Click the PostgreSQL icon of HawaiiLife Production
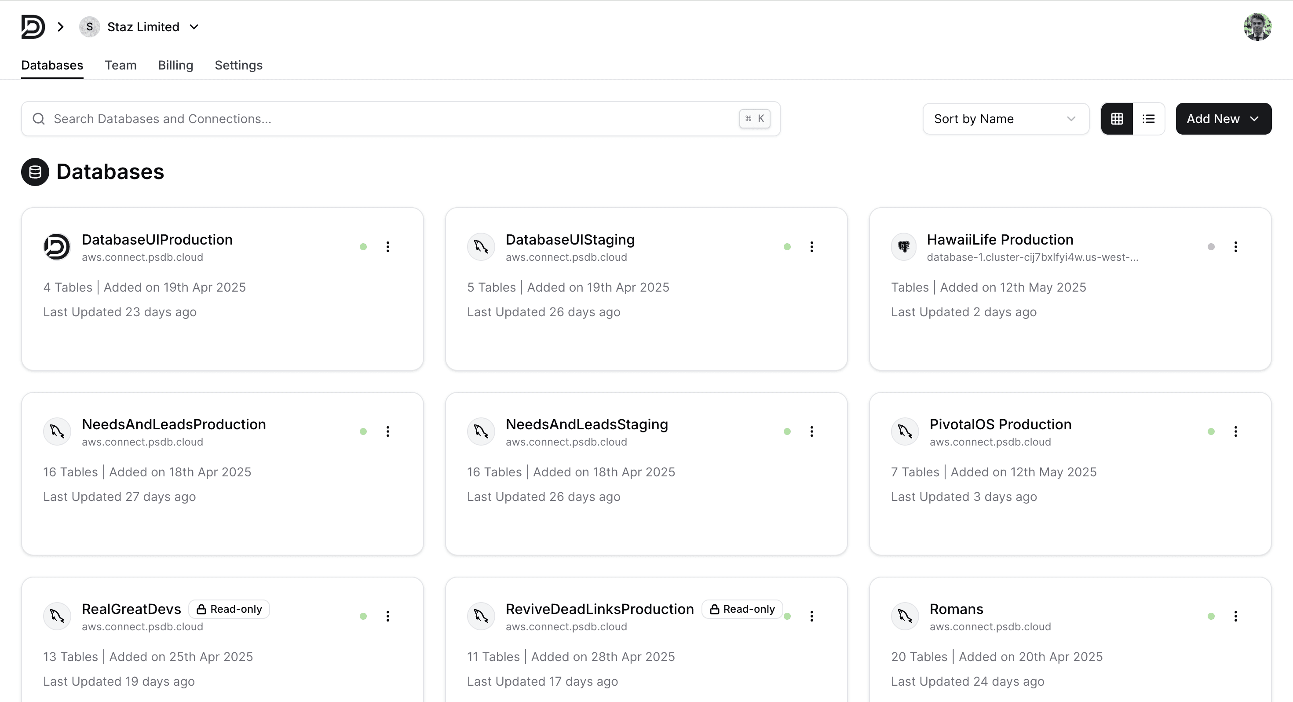This screenshot has width=1293, height=702. click(x=904, y=247)
